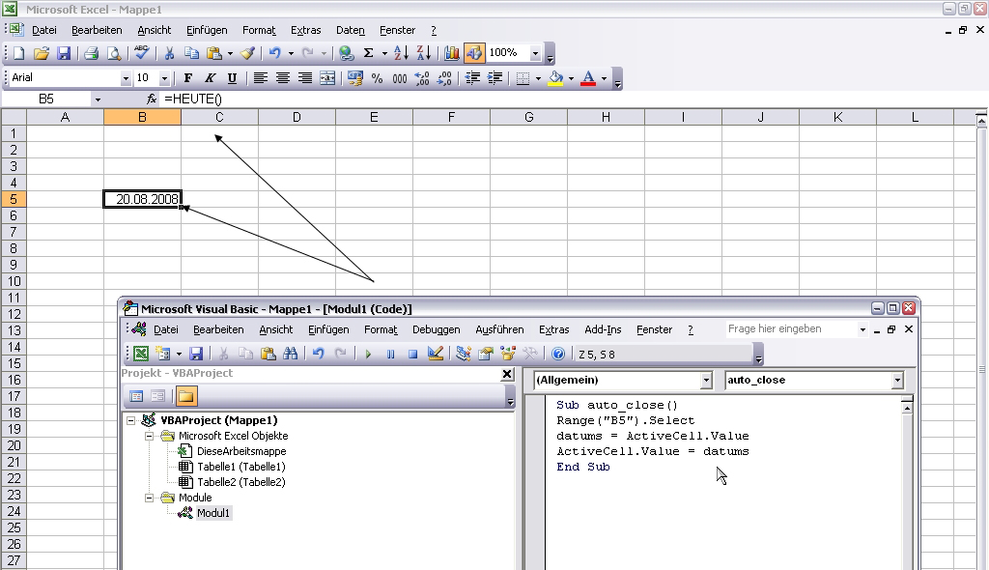Open a file using Excel's Open folder icon
The width and height of the screenshot is (989, 570).
tap(42, 53)
